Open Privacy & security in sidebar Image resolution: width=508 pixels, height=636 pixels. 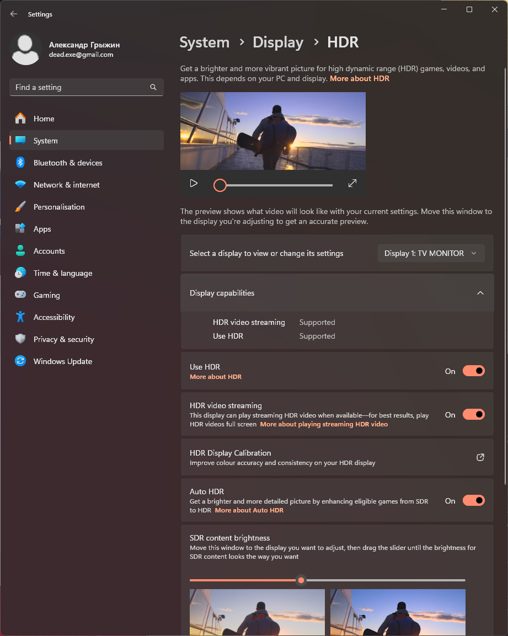click(x=63, y=339)
